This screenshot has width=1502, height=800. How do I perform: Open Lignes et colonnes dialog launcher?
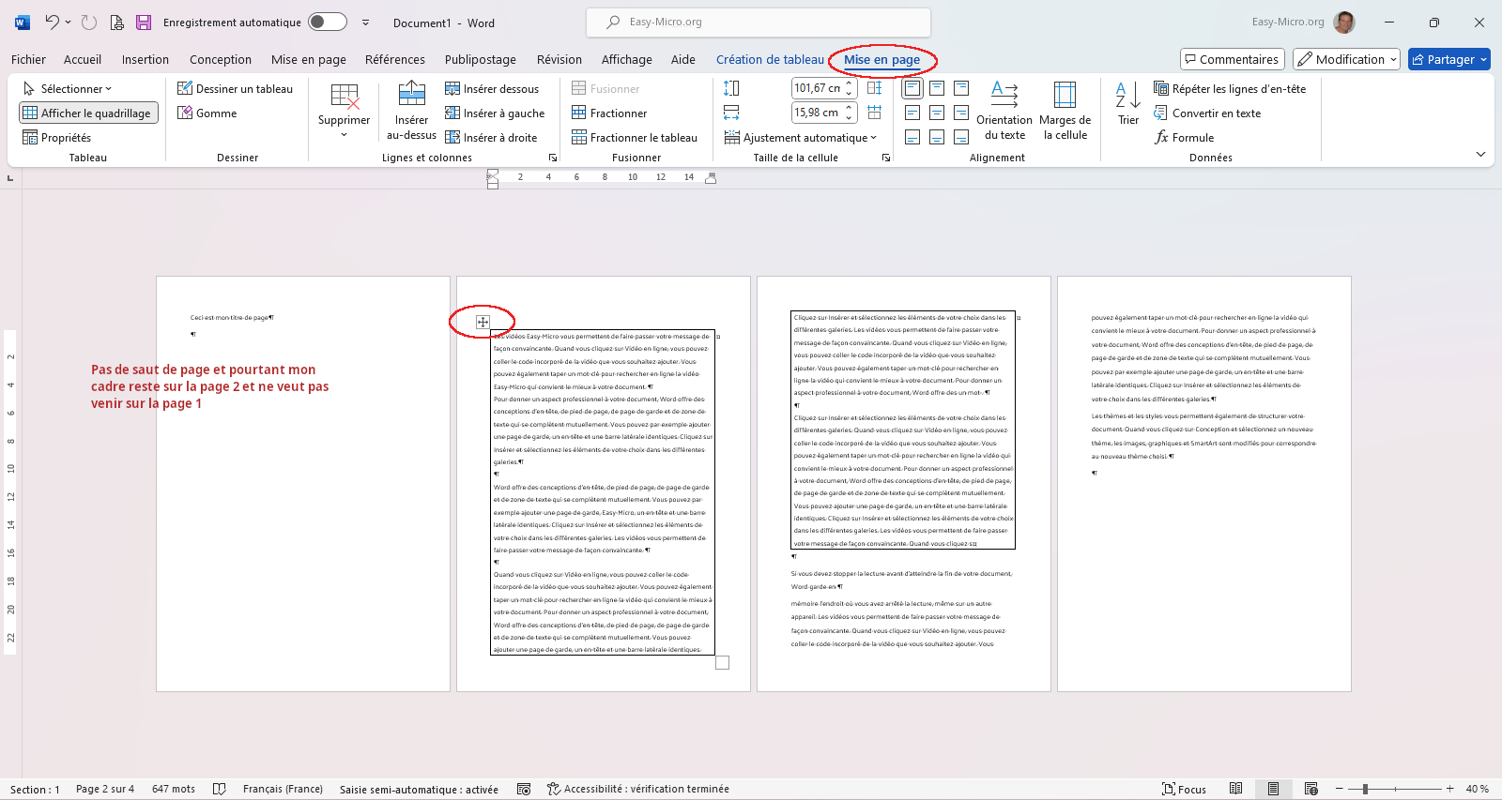pyautogui.click(x=553, y=158)
